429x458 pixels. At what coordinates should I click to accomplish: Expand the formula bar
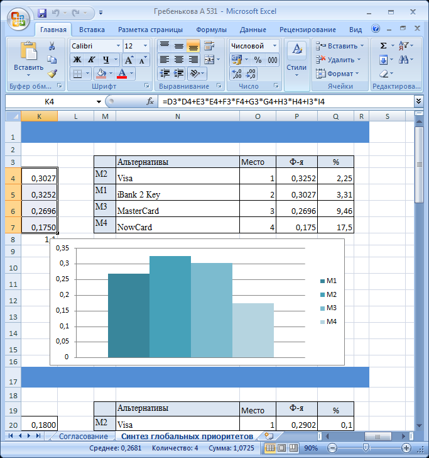tap(418, 101)
